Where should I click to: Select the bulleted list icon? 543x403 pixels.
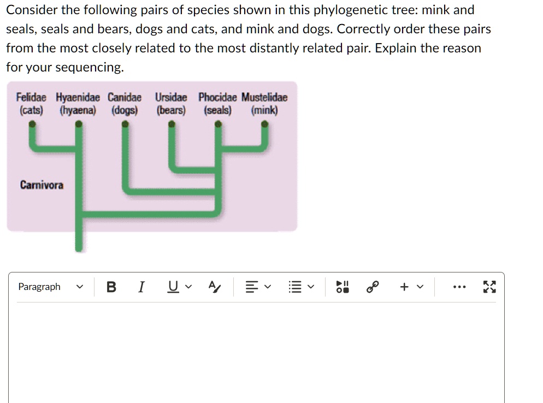tap(295, 287)
